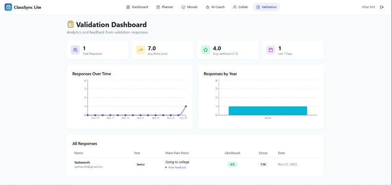Click the Responses Over Time title
The width and height of the screenshot is (392, 185).
92,74
